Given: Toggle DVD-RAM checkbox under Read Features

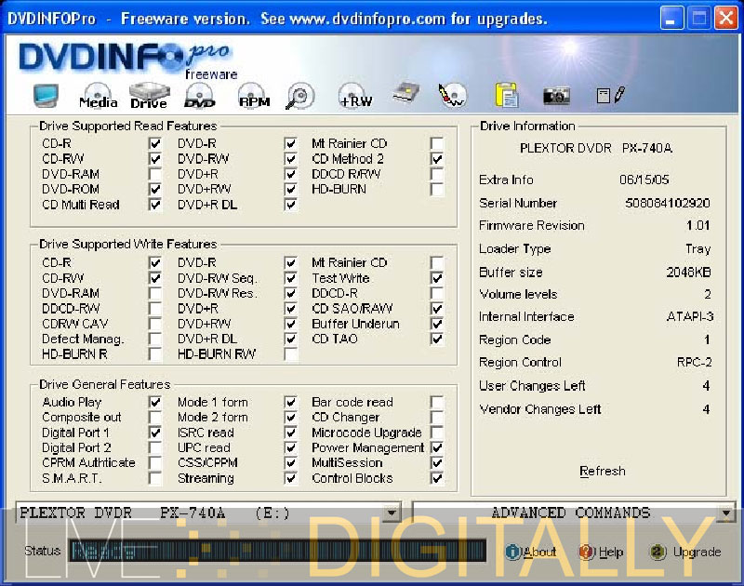Looking at the screenshot, I should [155, 175].
